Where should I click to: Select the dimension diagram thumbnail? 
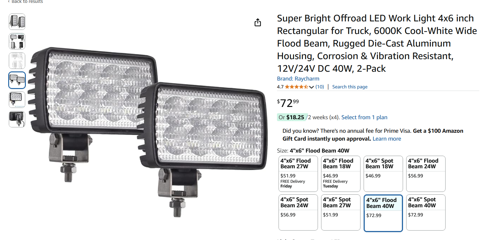pyautogui.click(x=17, y=61)
